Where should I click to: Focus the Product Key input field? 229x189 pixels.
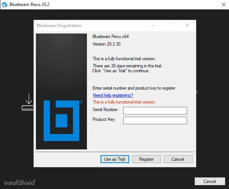tap(155, 120)
